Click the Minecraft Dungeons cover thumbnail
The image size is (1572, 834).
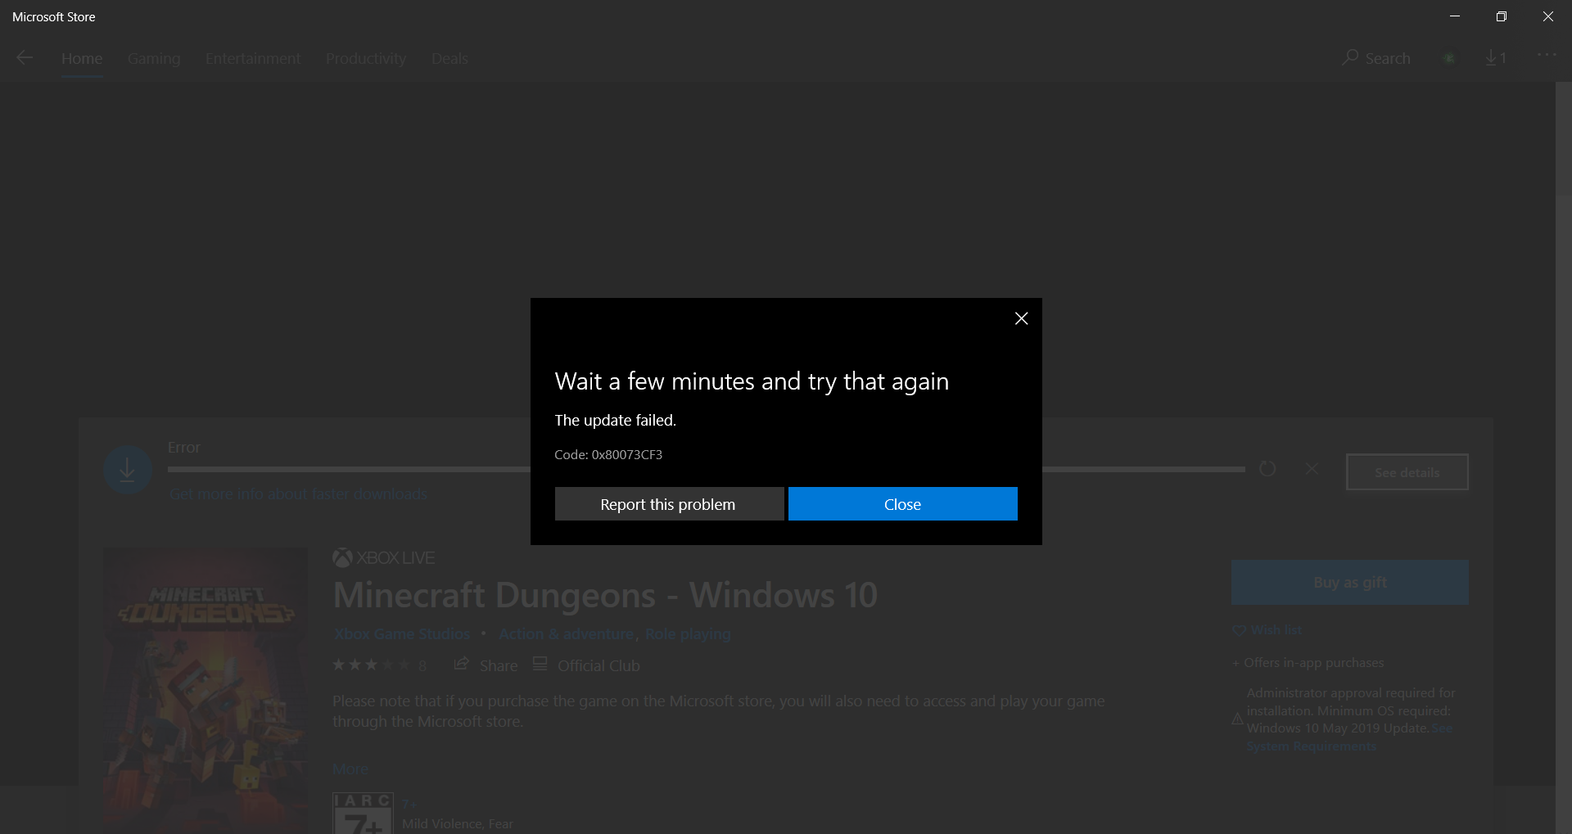click(205, 691)
